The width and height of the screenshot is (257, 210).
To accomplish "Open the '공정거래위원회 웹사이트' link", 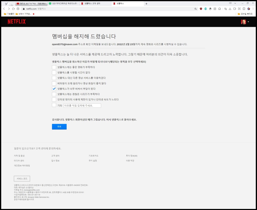I will click(x=24, y=200).
